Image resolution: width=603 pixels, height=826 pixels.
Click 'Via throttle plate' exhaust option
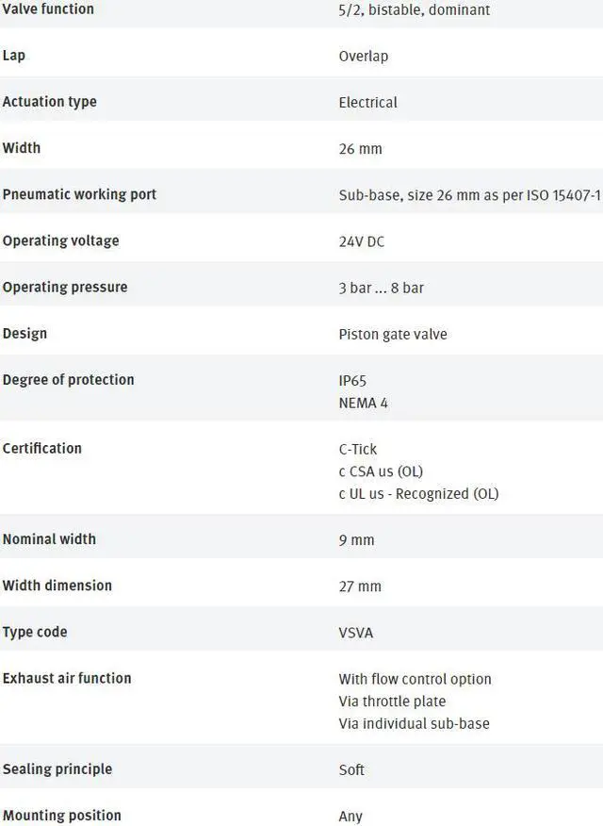[x=392, y=702]
